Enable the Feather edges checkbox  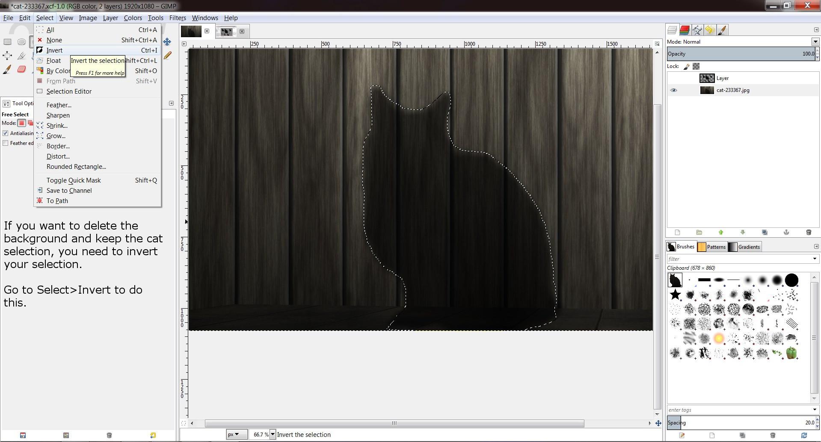tap(6, 143)
